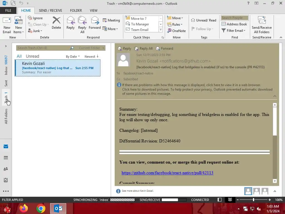Zoom out with the minus button
The image size is (285, 214).
coord(238,200)
